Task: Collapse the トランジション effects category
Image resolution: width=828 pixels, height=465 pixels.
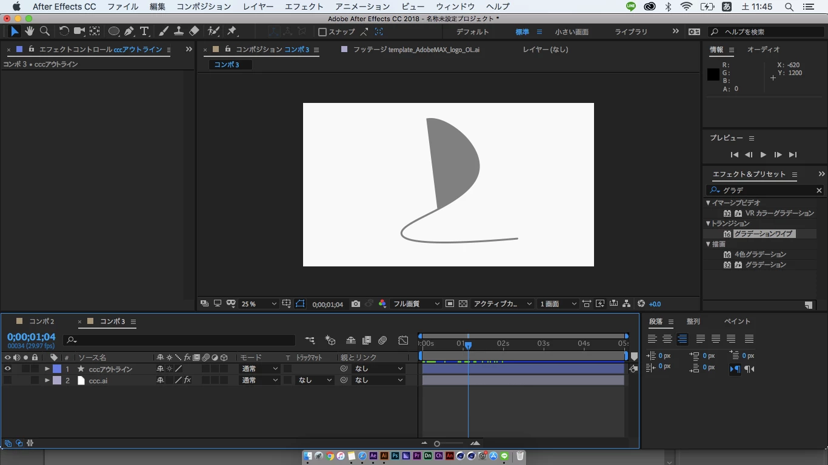Action: [708, 223]
